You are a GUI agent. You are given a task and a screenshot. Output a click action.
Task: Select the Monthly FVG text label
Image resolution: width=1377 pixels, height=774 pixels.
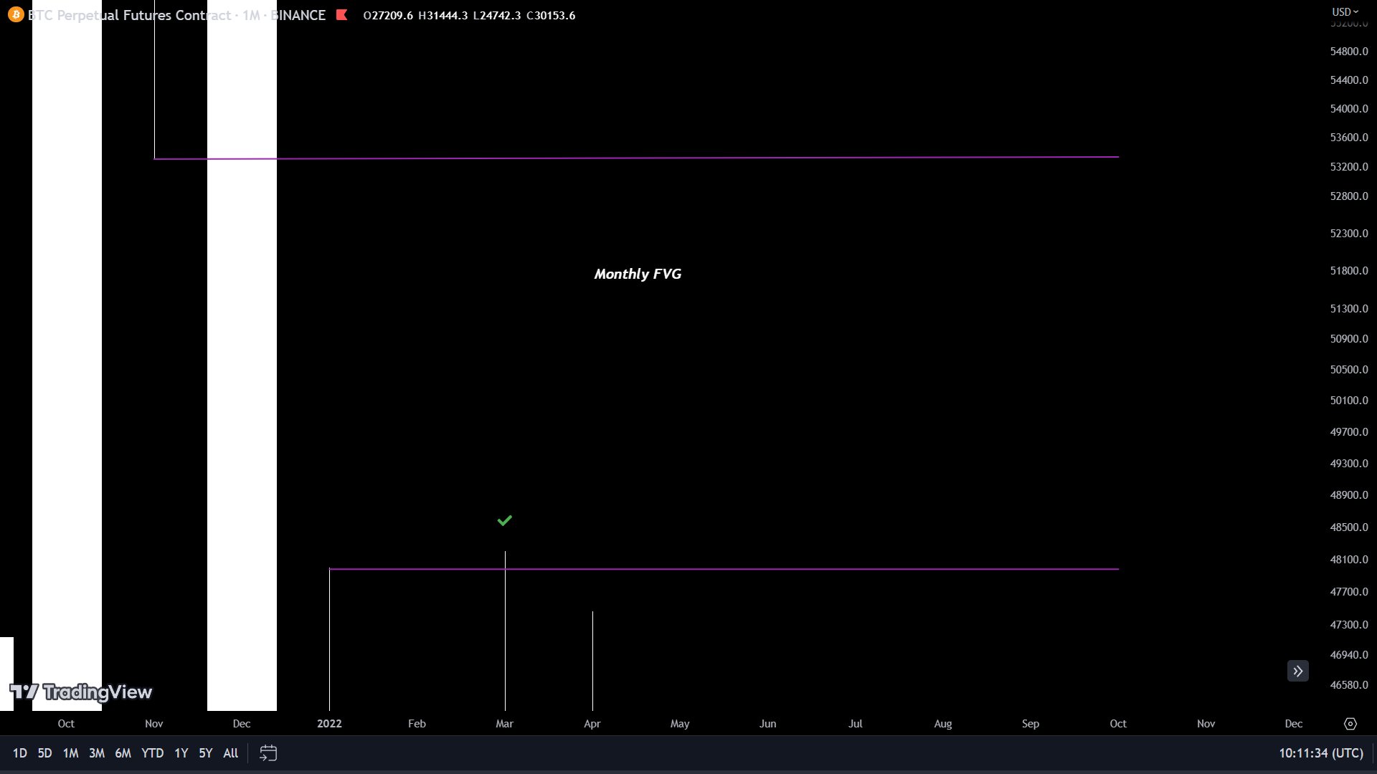pos(638,274)
